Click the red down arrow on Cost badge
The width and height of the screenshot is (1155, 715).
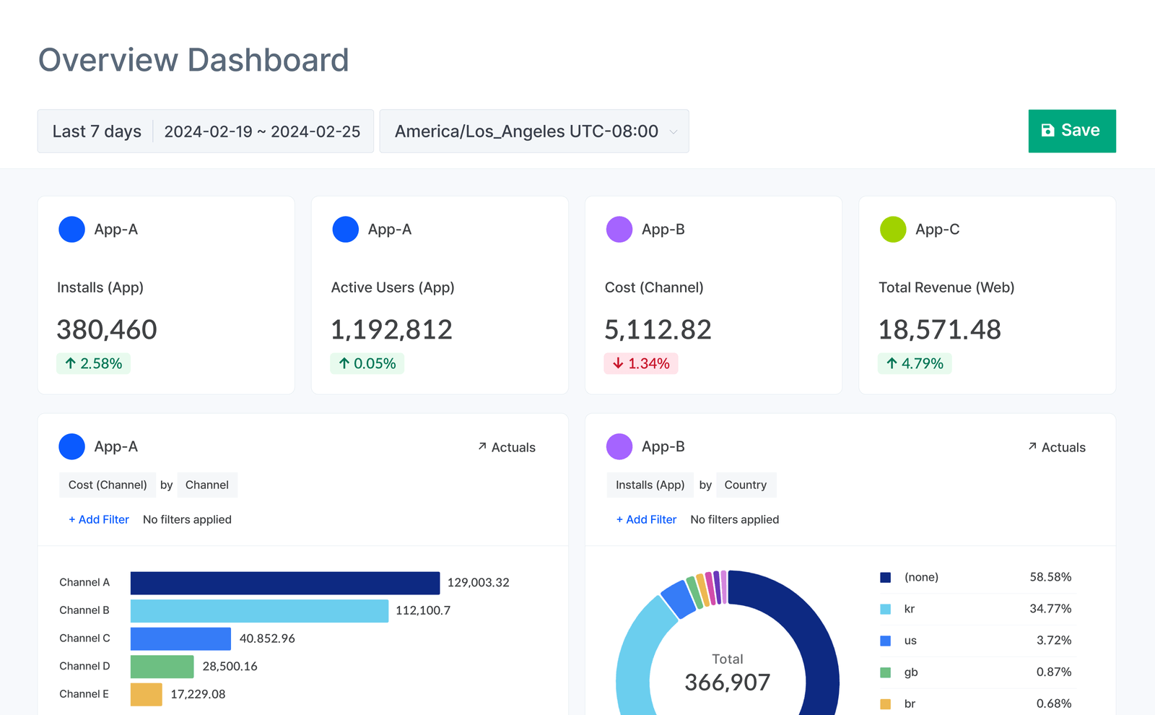coord(618,363)
